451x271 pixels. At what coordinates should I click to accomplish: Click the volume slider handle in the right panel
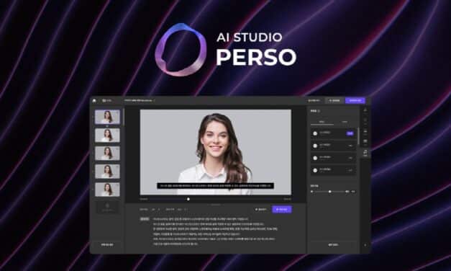[330, 192]
